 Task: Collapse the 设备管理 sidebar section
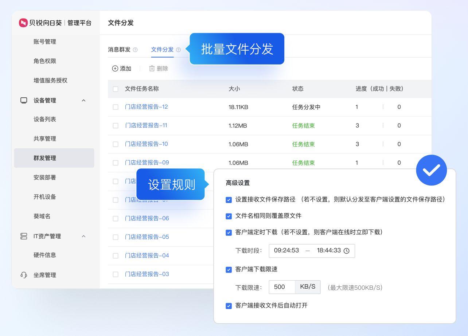(x=83, y=101)
